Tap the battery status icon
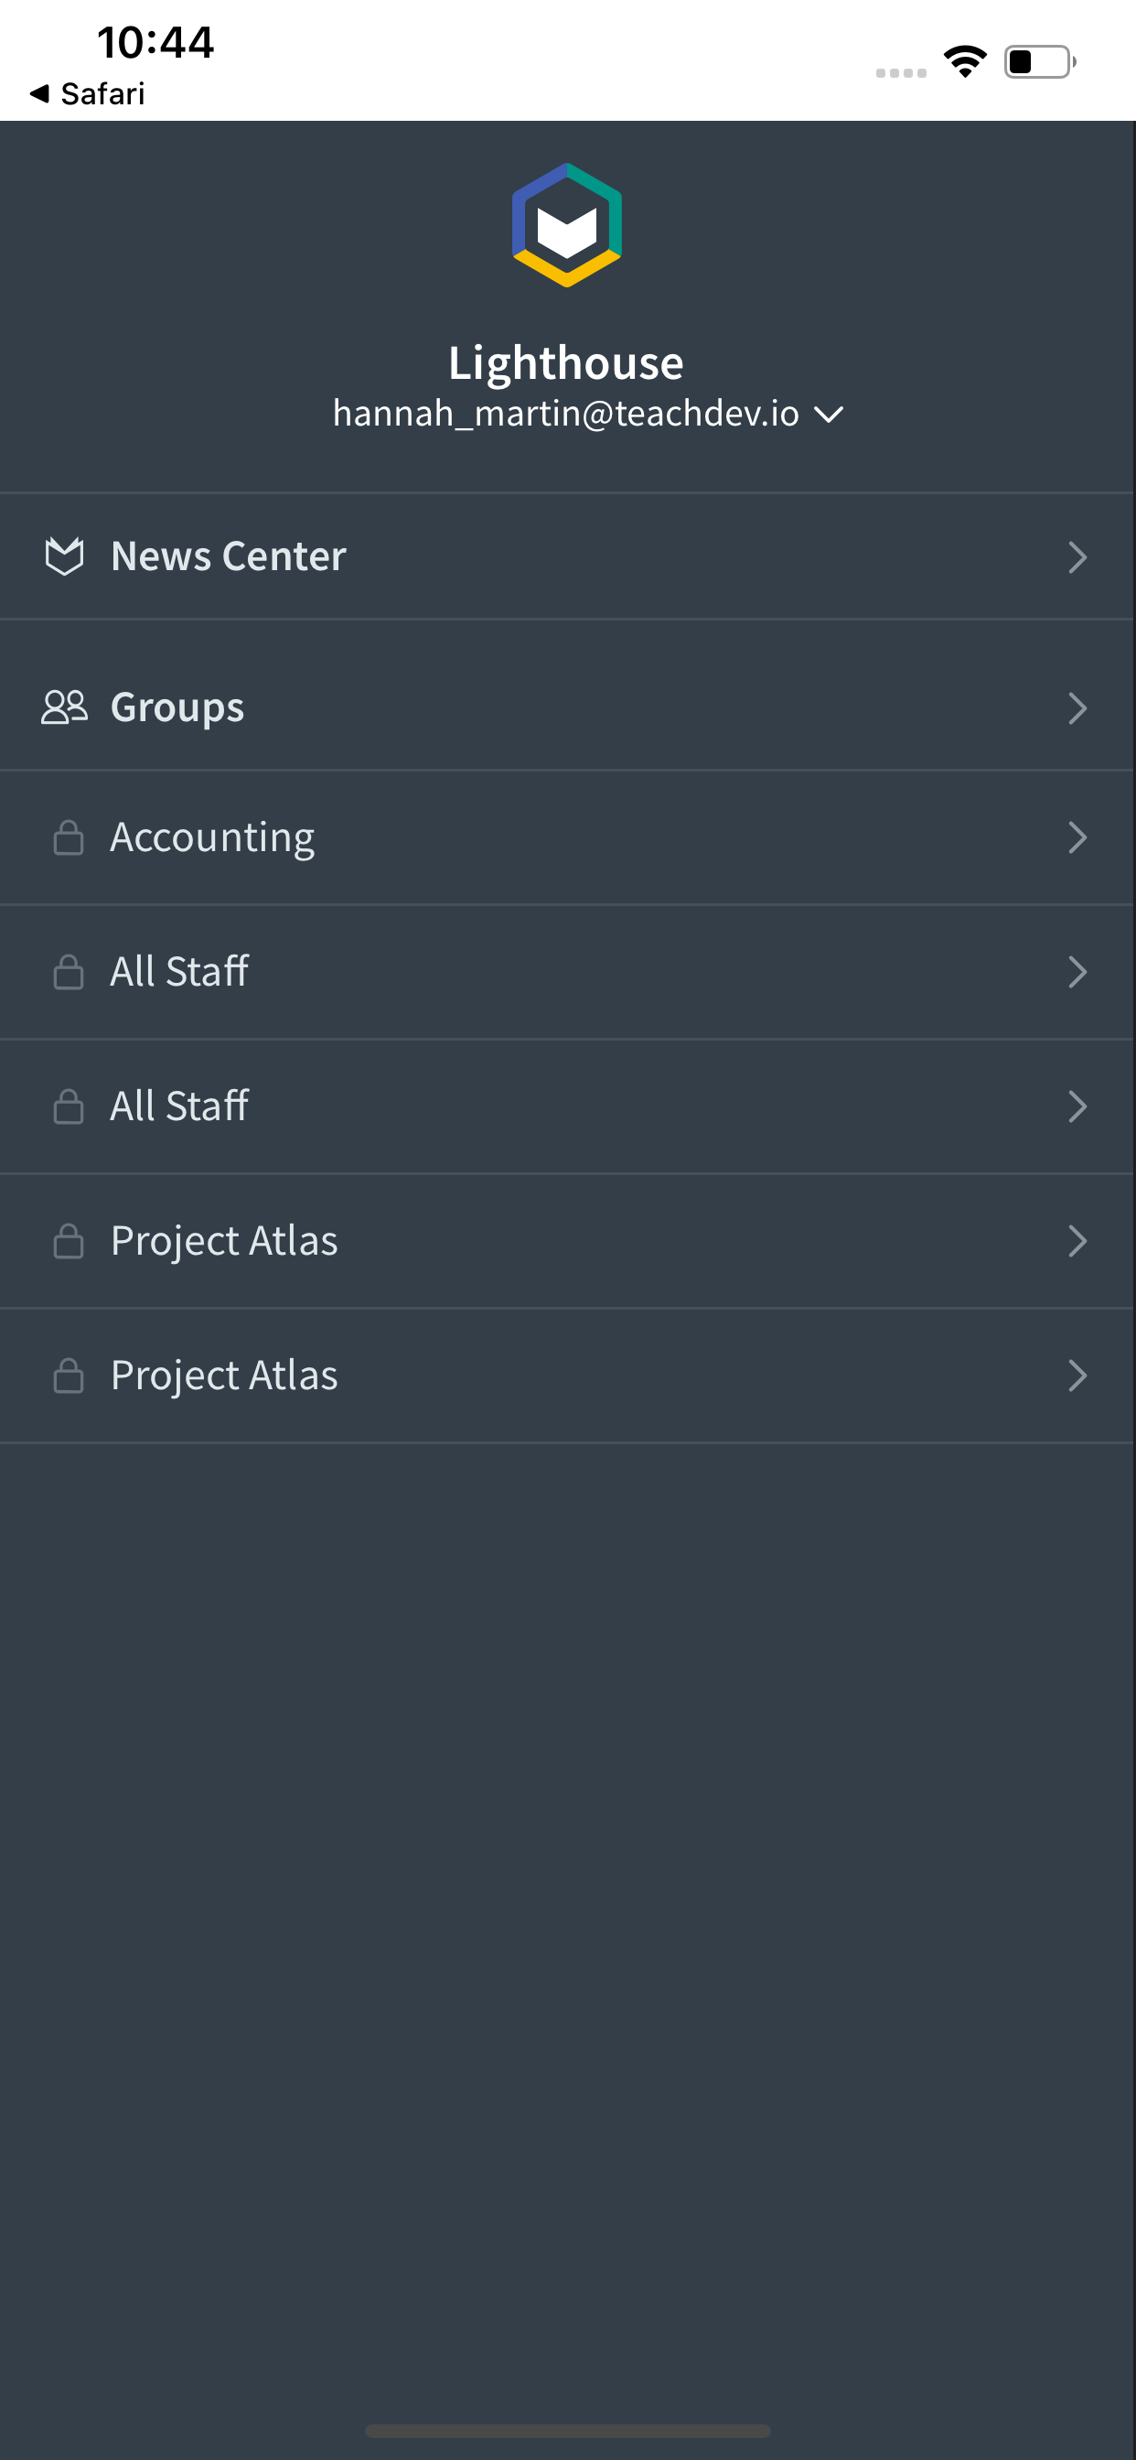Screen dimensions: 1136x2460 1039,62
